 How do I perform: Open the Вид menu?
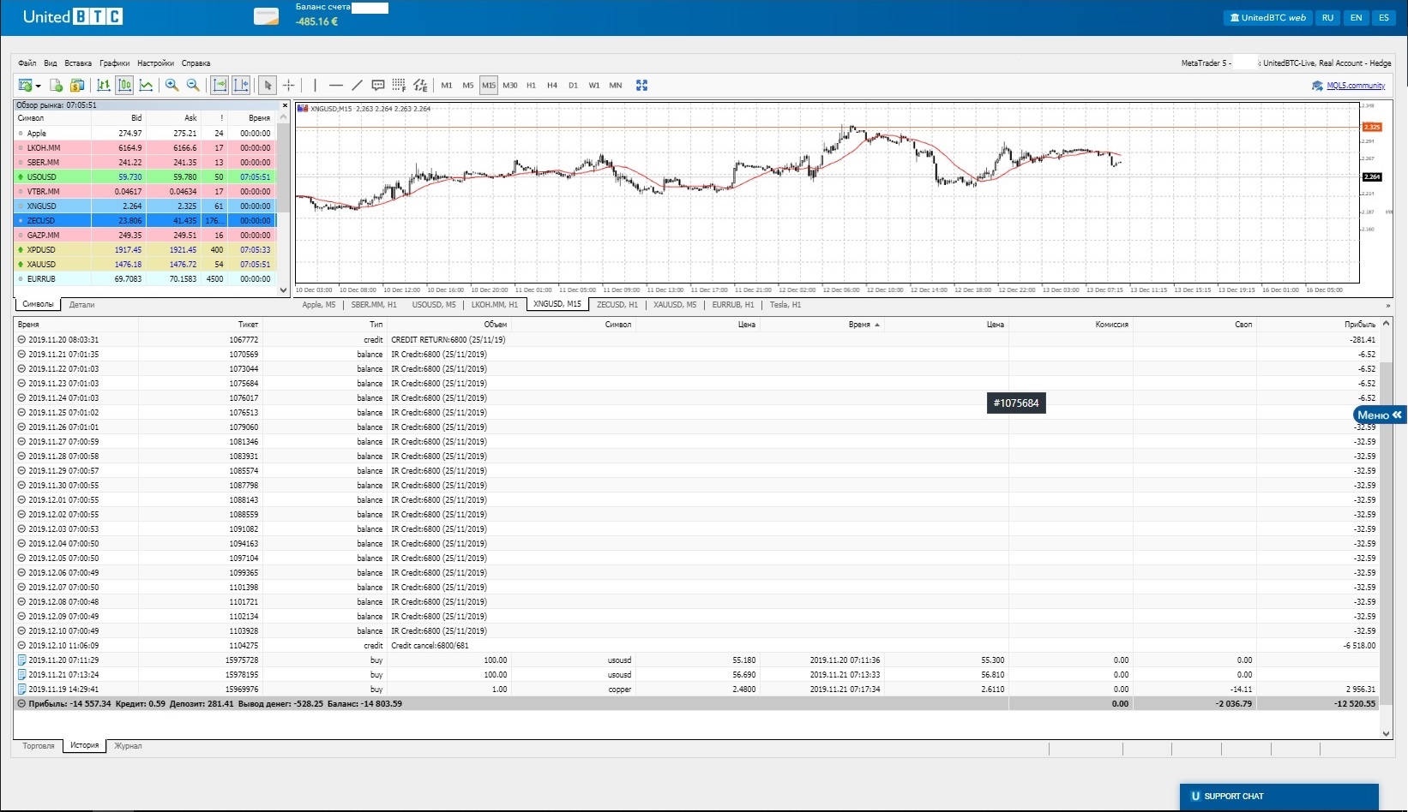click(x=51, y=63)
